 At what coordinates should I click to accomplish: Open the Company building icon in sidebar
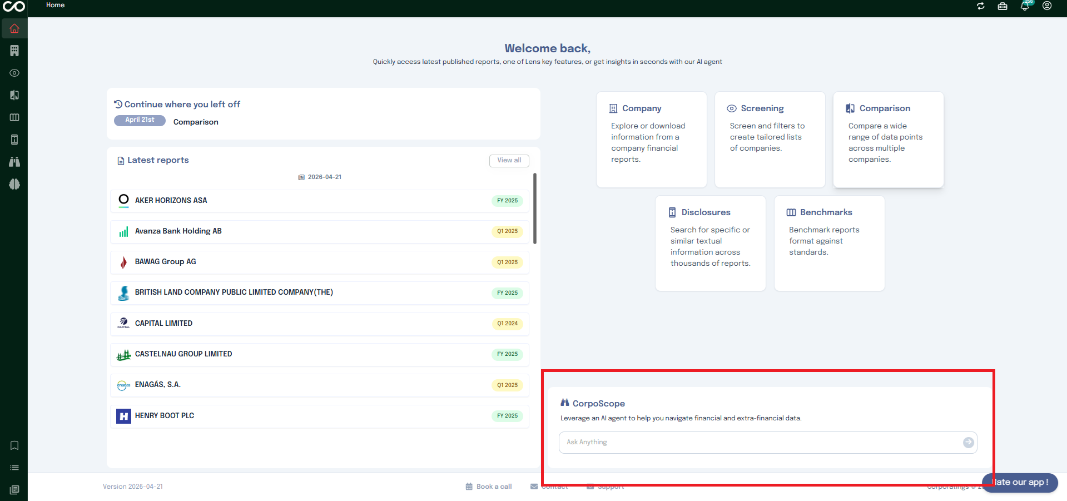[14, 51]
